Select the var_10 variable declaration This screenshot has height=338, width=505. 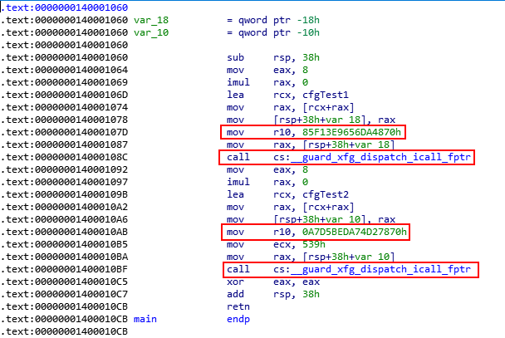[x=151, y=33]
